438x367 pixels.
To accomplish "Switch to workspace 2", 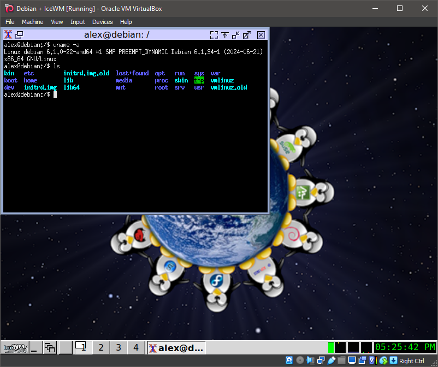I will pyautogui.click(x=100, y=347).
